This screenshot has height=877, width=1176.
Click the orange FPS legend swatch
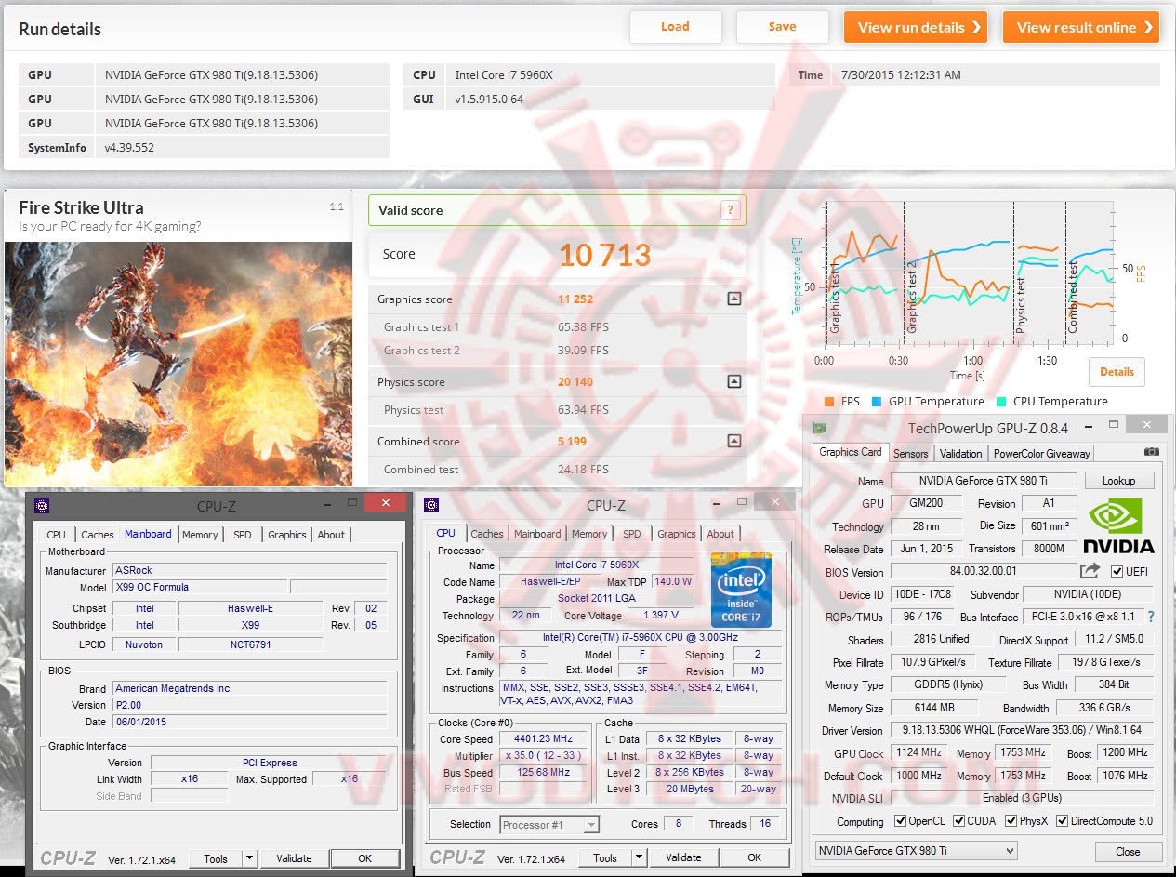tap(829, 402)
